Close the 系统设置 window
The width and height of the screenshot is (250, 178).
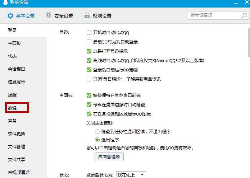point(247,2)
